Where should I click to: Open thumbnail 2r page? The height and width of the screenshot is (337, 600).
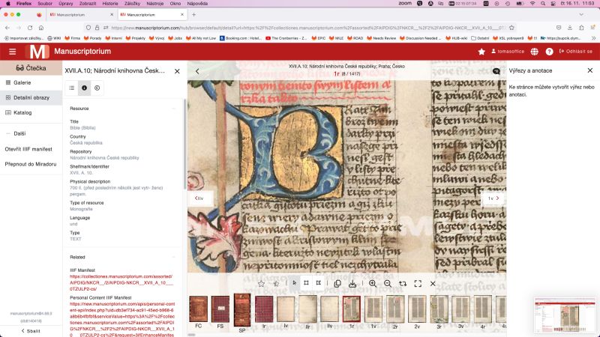(x=395, y=309)
